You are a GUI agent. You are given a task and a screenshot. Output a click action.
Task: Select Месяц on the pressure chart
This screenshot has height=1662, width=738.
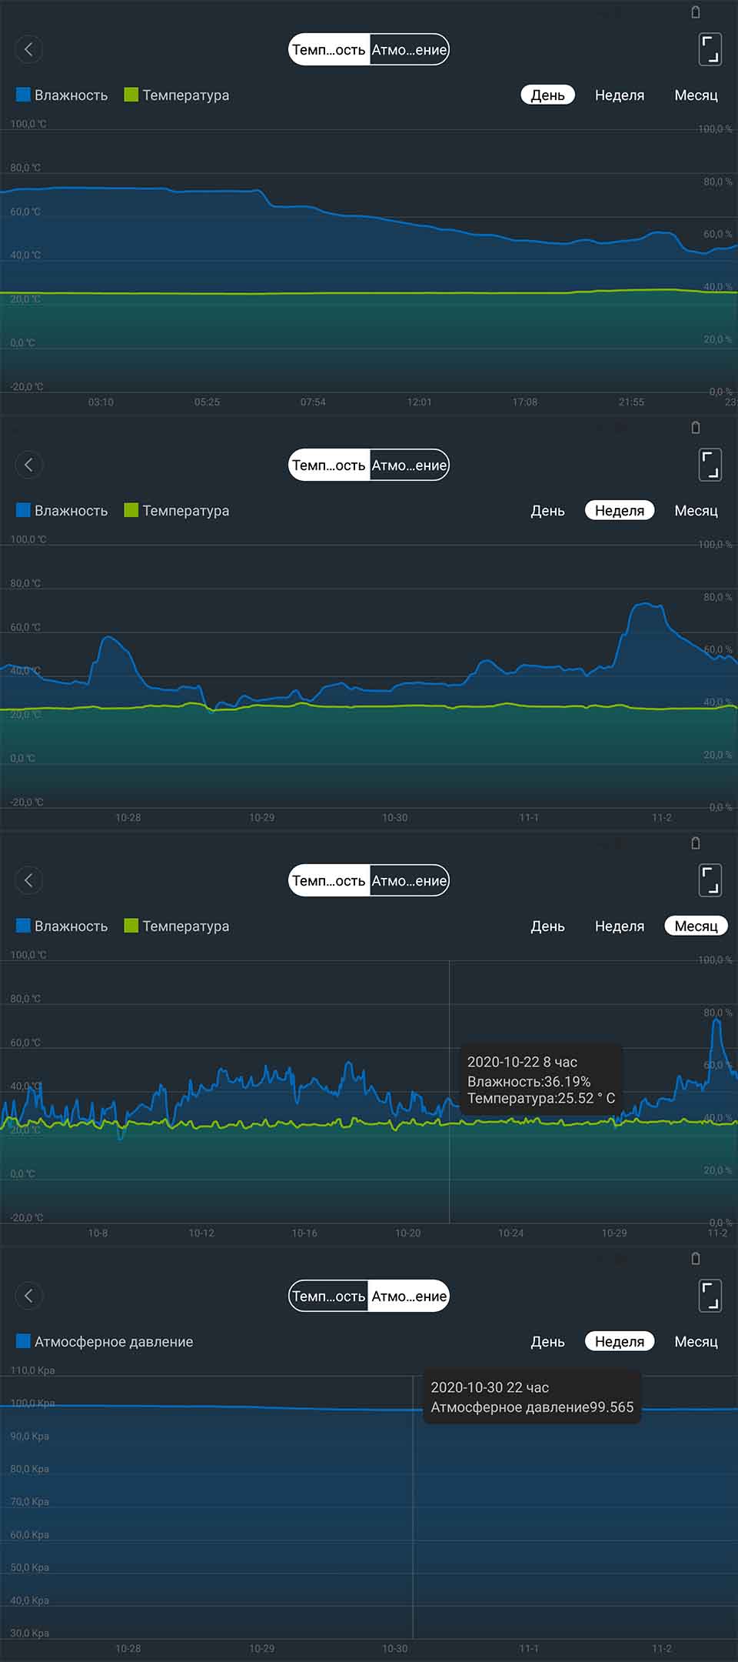point(696,1342)
